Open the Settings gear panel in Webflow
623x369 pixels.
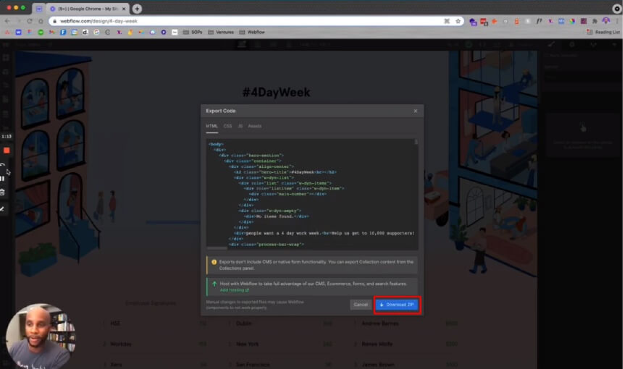[572, 44]
